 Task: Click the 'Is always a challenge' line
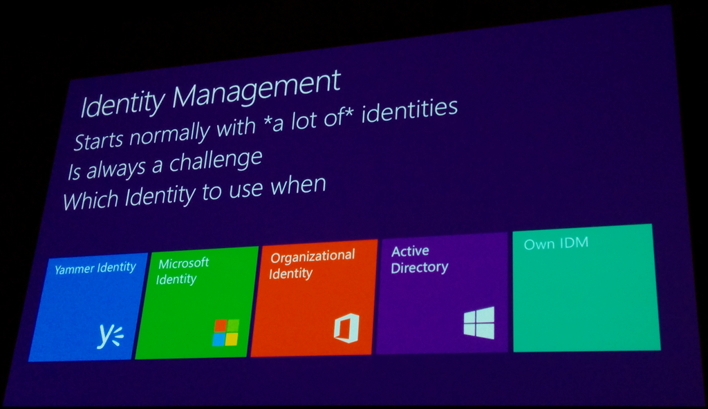coord(165,164)
